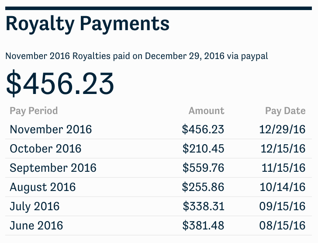The height and width of the screenshot is (243, 318).
Task: Select the October 2016 pay period row
Action: [159, 149]
